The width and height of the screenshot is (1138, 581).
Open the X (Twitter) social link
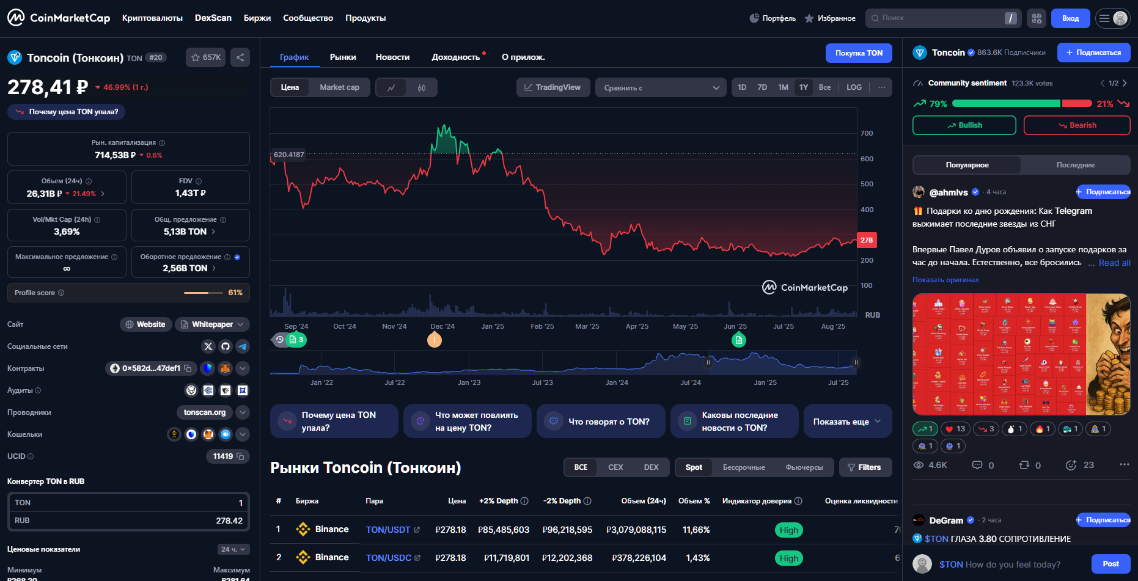[x=208, y=346]
